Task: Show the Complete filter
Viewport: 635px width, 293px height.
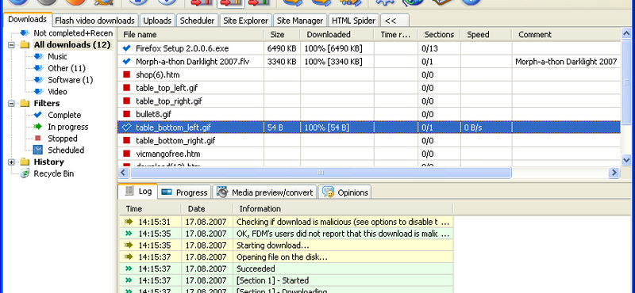Action: click(64, 115)
